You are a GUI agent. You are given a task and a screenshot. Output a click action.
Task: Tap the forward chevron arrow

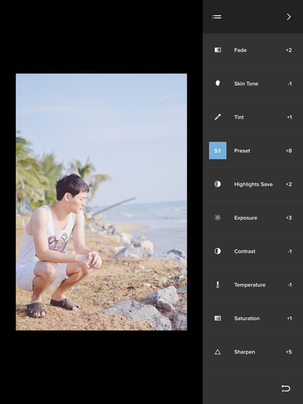(x=289, y=17)
